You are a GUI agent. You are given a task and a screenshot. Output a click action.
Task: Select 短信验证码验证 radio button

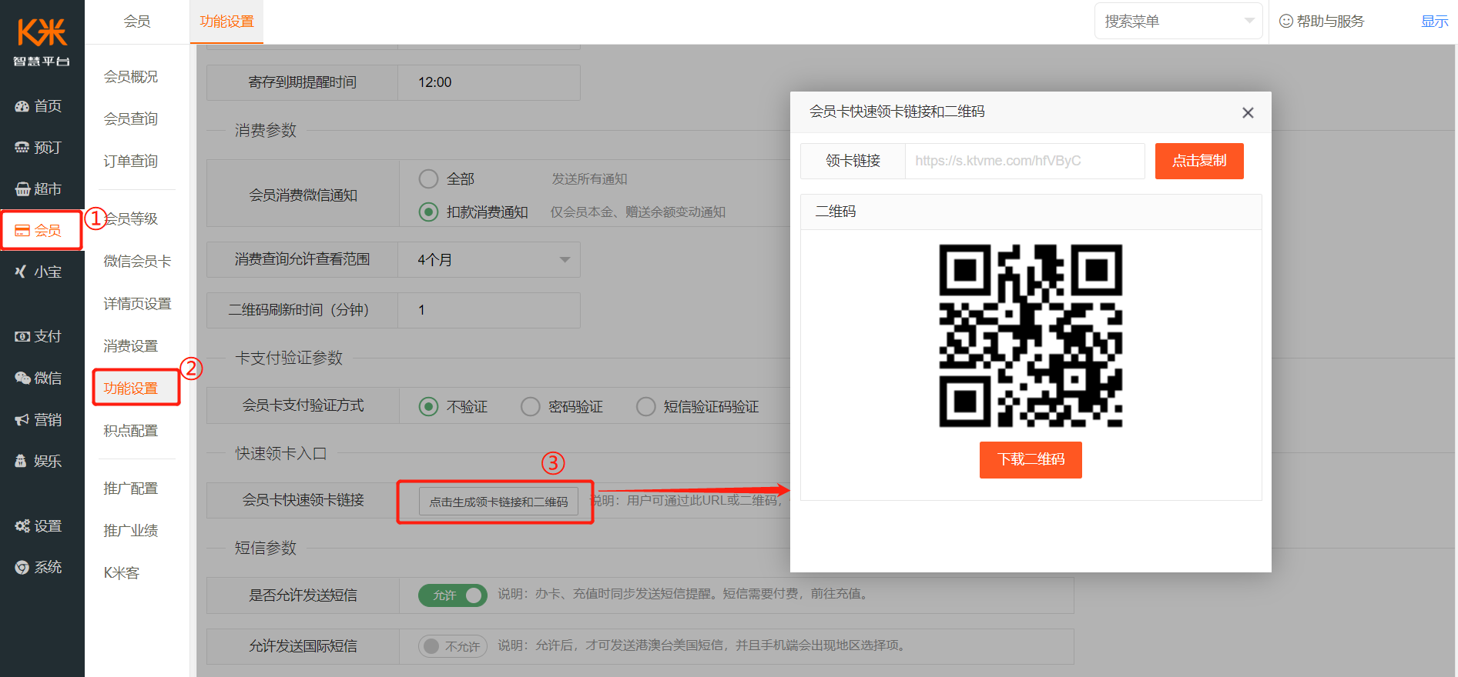pyautogui.click(x=645, y=407)
